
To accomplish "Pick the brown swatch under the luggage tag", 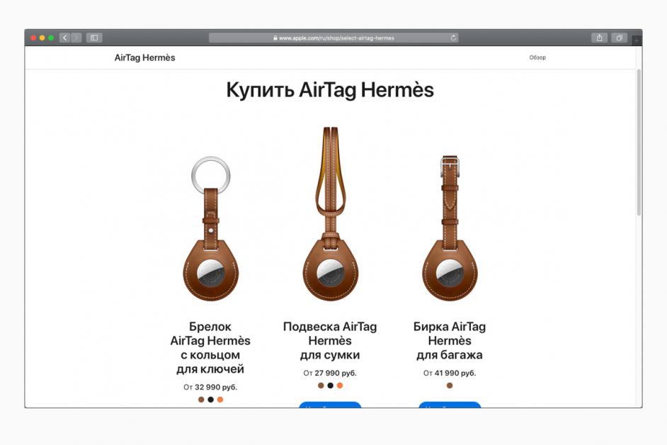I will (x=450, y=385).
